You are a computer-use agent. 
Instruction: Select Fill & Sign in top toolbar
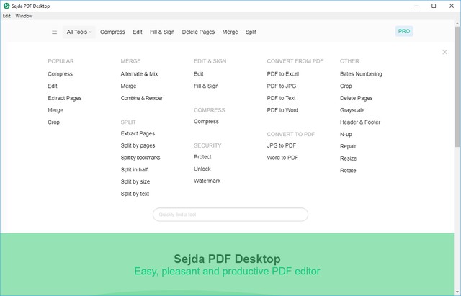(x=163, y=32)
